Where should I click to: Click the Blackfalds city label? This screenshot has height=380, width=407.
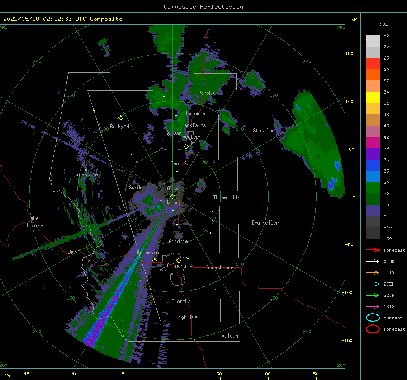click(x=192, y=125)
